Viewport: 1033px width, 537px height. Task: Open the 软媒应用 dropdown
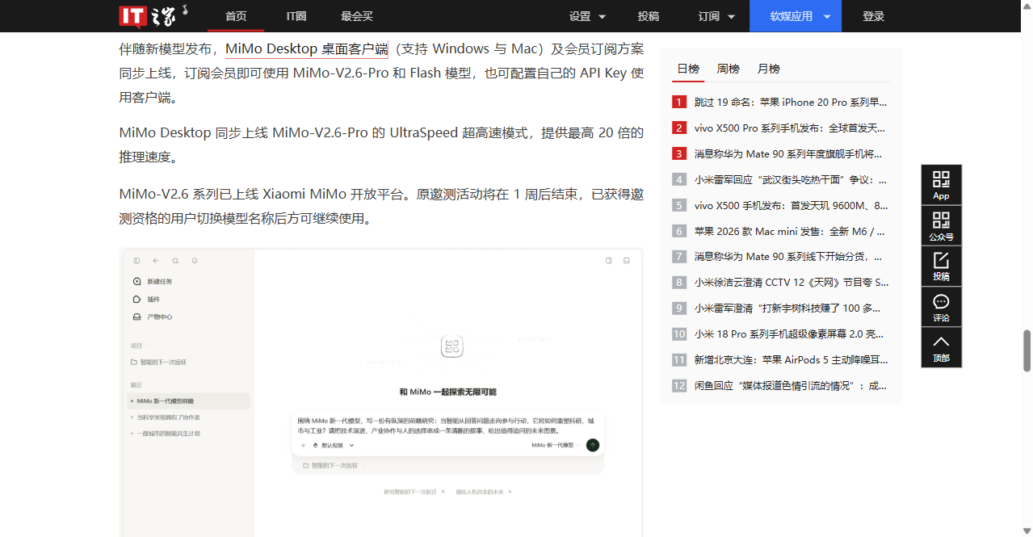796,16
